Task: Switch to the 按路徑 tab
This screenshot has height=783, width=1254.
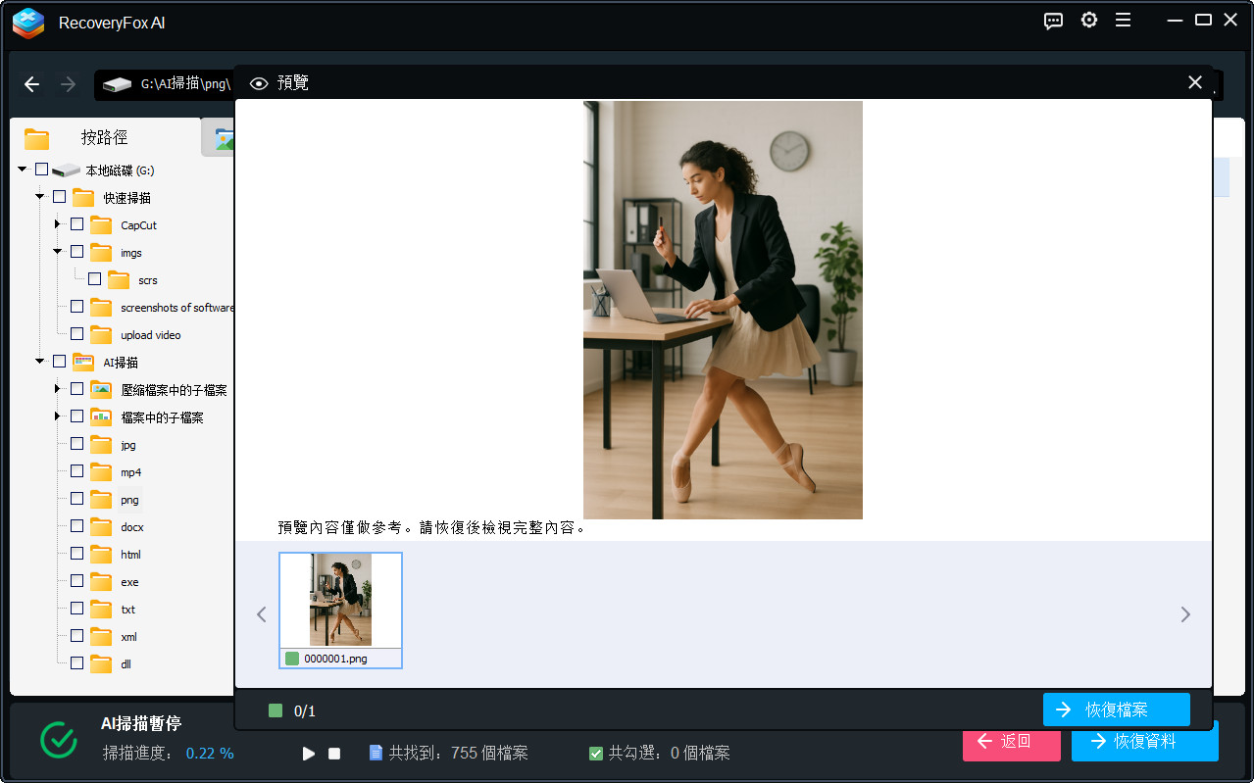Action: click(x=104, y=138)
